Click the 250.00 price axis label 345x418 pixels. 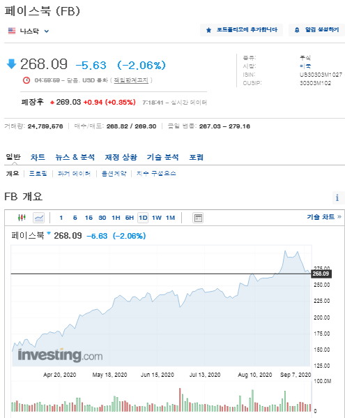tap(321, 285)
